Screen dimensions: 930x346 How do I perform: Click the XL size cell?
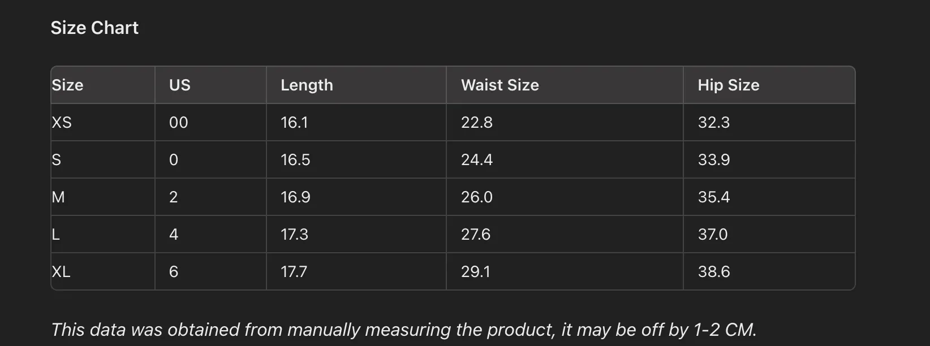tap(103, 271)
